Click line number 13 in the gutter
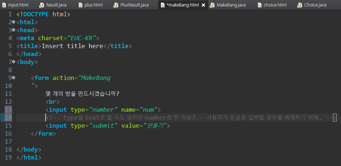This screenshot has width=341, height=166. [8, 110]
